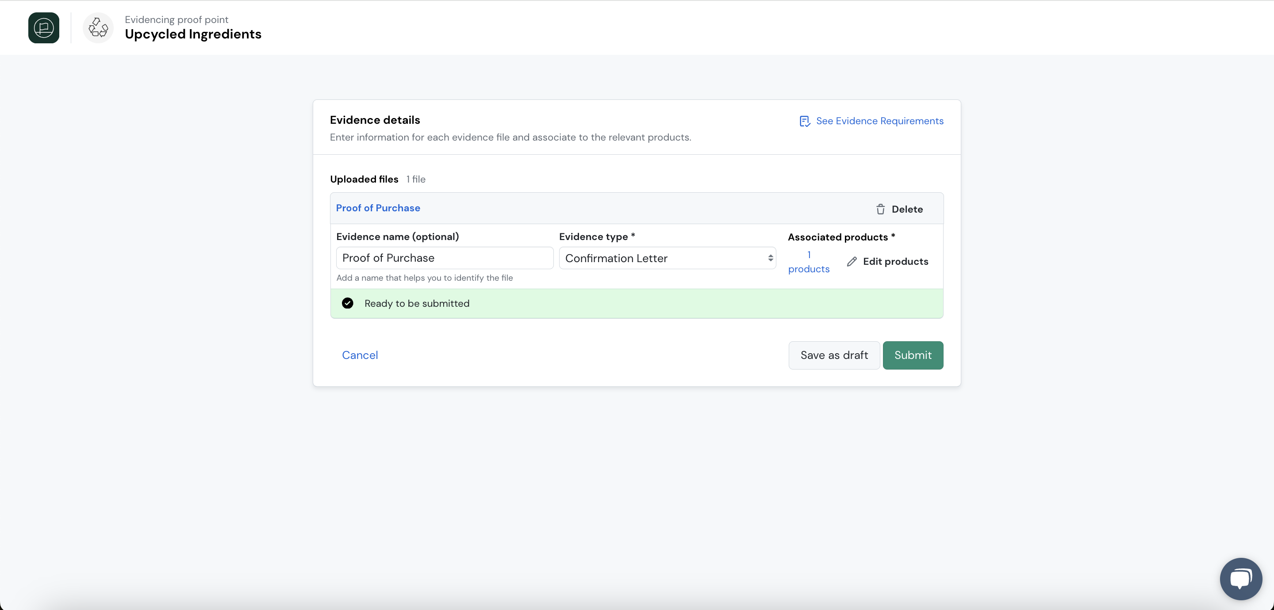The image size is (1274, 610).
Task: Click the Ready to be submitted status bar
Action: tap(637, 304)
